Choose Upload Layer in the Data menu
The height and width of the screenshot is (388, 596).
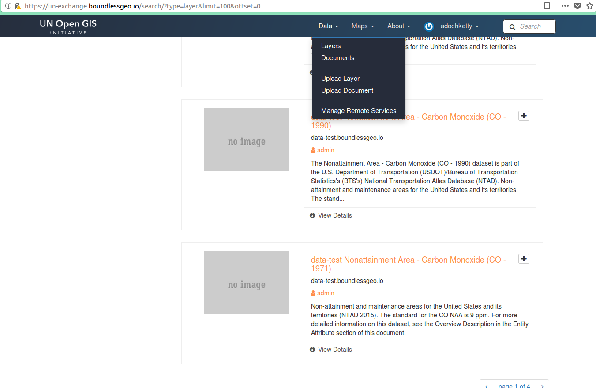pyautogui.click(x=340, y=79)
